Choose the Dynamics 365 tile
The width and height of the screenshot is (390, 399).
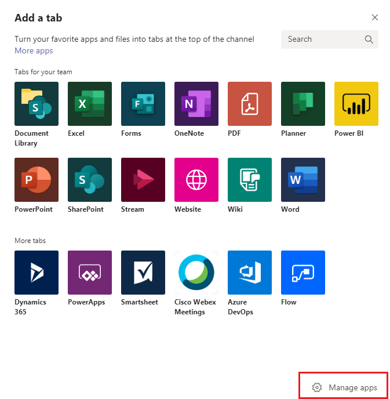37,273
